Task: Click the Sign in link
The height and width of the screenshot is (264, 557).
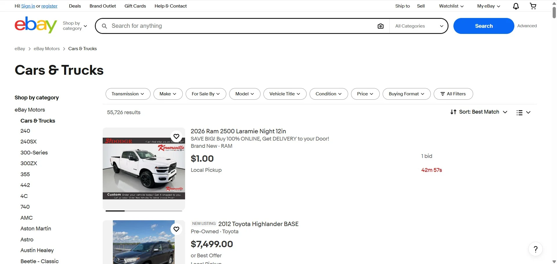Action: point(28,6)
